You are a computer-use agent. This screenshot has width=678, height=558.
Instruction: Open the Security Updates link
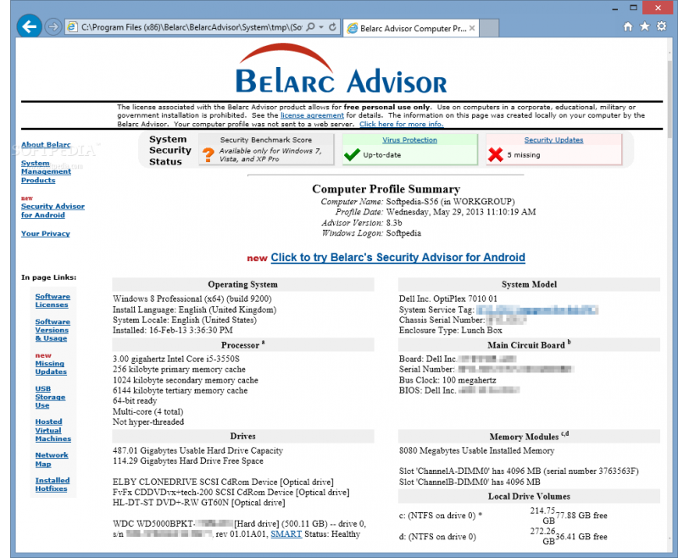(553, 140)
